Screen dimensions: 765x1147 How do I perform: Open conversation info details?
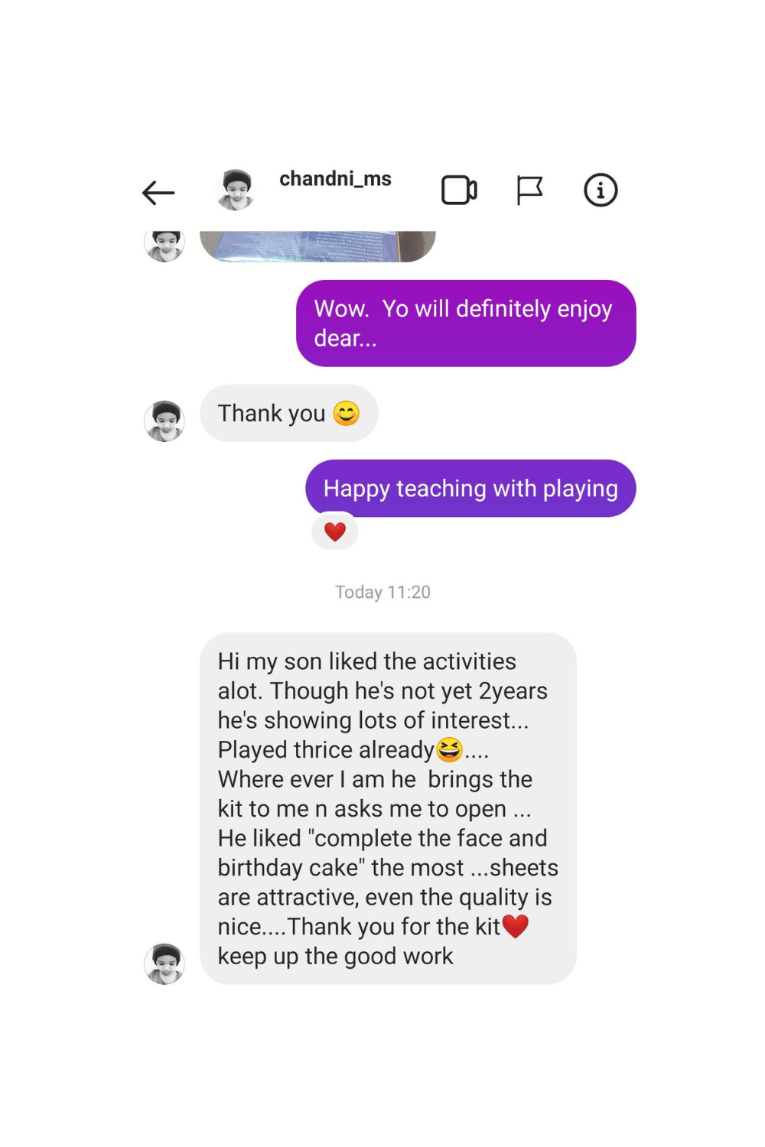tap(601, 190)
